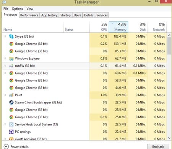The width and height of the screenshot is (172, 149).
Task: Collapse view with Fewer details
Action: [16, 147]
